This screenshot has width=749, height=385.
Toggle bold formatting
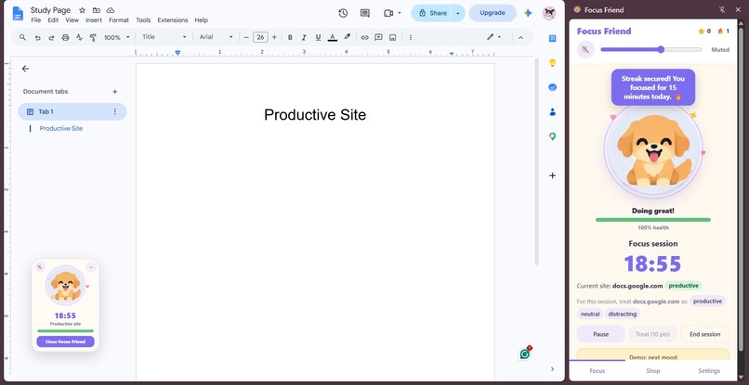pyautogui.click(x=290, y=37)
